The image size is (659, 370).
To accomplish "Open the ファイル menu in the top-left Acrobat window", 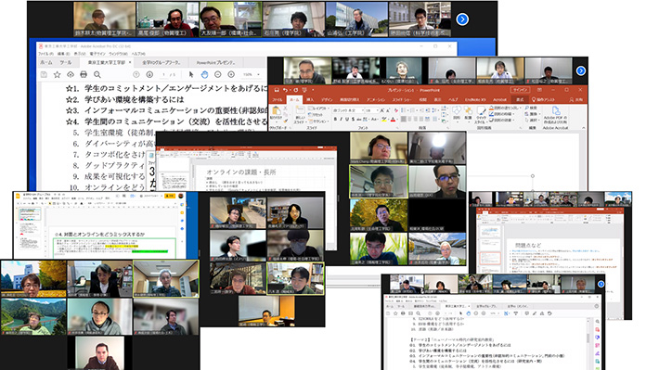I will click(45, 54).
